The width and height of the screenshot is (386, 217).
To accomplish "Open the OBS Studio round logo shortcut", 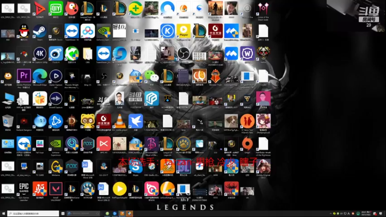I will [x=183, y=54].
